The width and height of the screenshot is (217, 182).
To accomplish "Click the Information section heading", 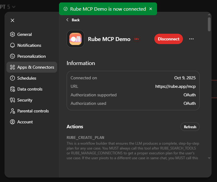I will (x=81, y=63).
